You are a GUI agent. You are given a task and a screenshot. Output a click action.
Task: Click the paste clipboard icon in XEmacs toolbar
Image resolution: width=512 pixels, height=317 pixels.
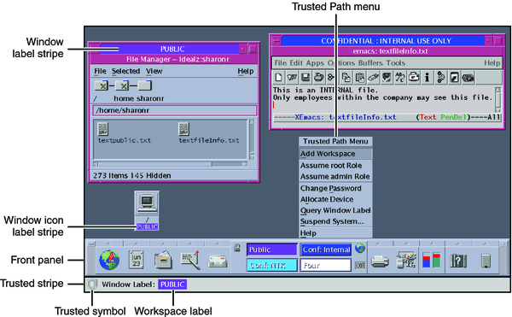coord(359,78)
